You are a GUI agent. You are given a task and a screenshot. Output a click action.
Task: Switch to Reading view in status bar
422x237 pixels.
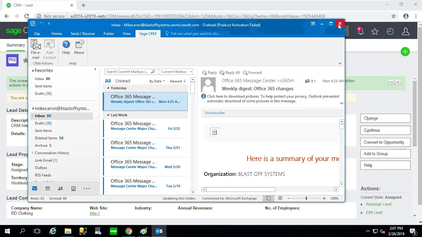[x=280, y=198]
